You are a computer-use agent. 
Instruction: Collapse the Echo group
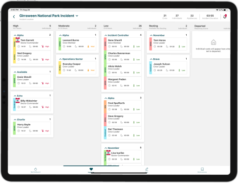15,96
